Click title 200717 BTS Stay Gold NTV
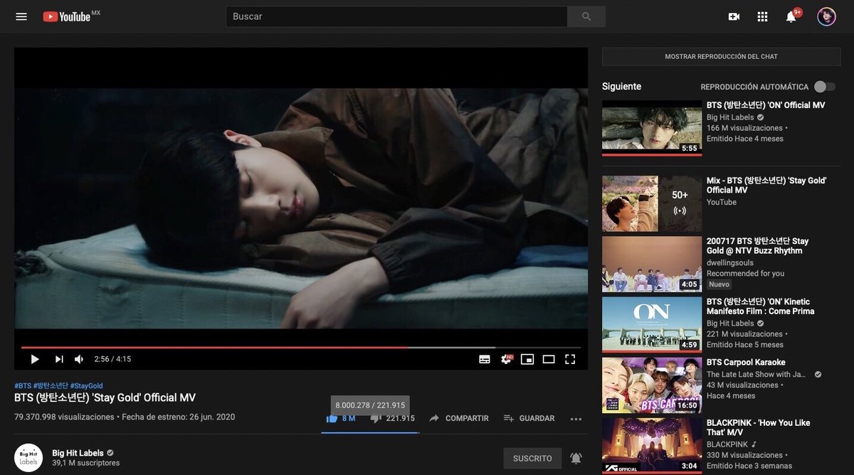This screenshot has height=475, width=854. [758, 246]
